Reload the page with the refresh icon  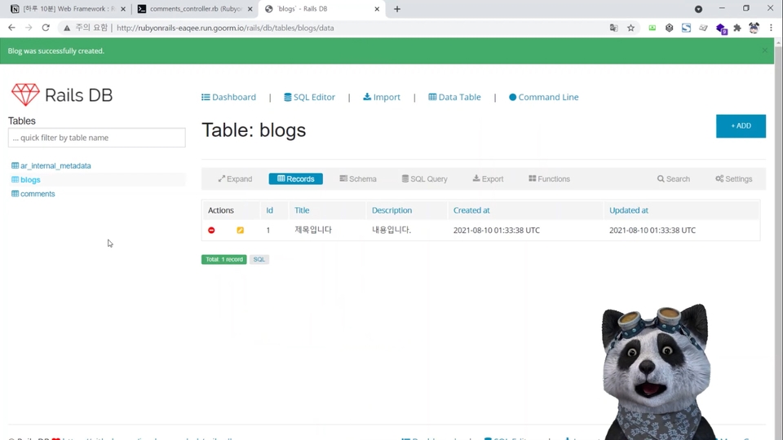[x=46, y=28]
